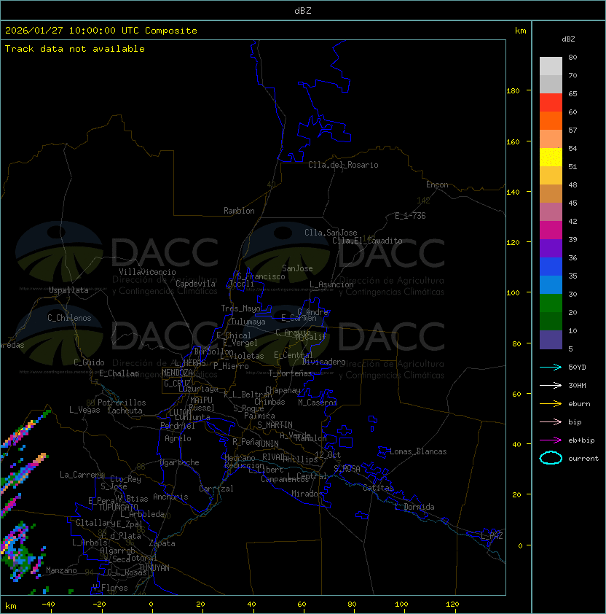Select the dark orange dBZ legend swatch

coord(551,120)
